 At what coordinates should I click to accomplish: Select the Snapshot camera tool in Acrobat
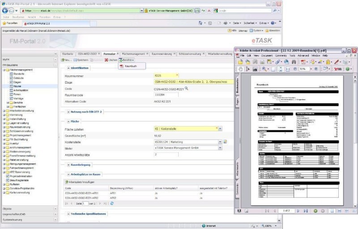[255, 69]
